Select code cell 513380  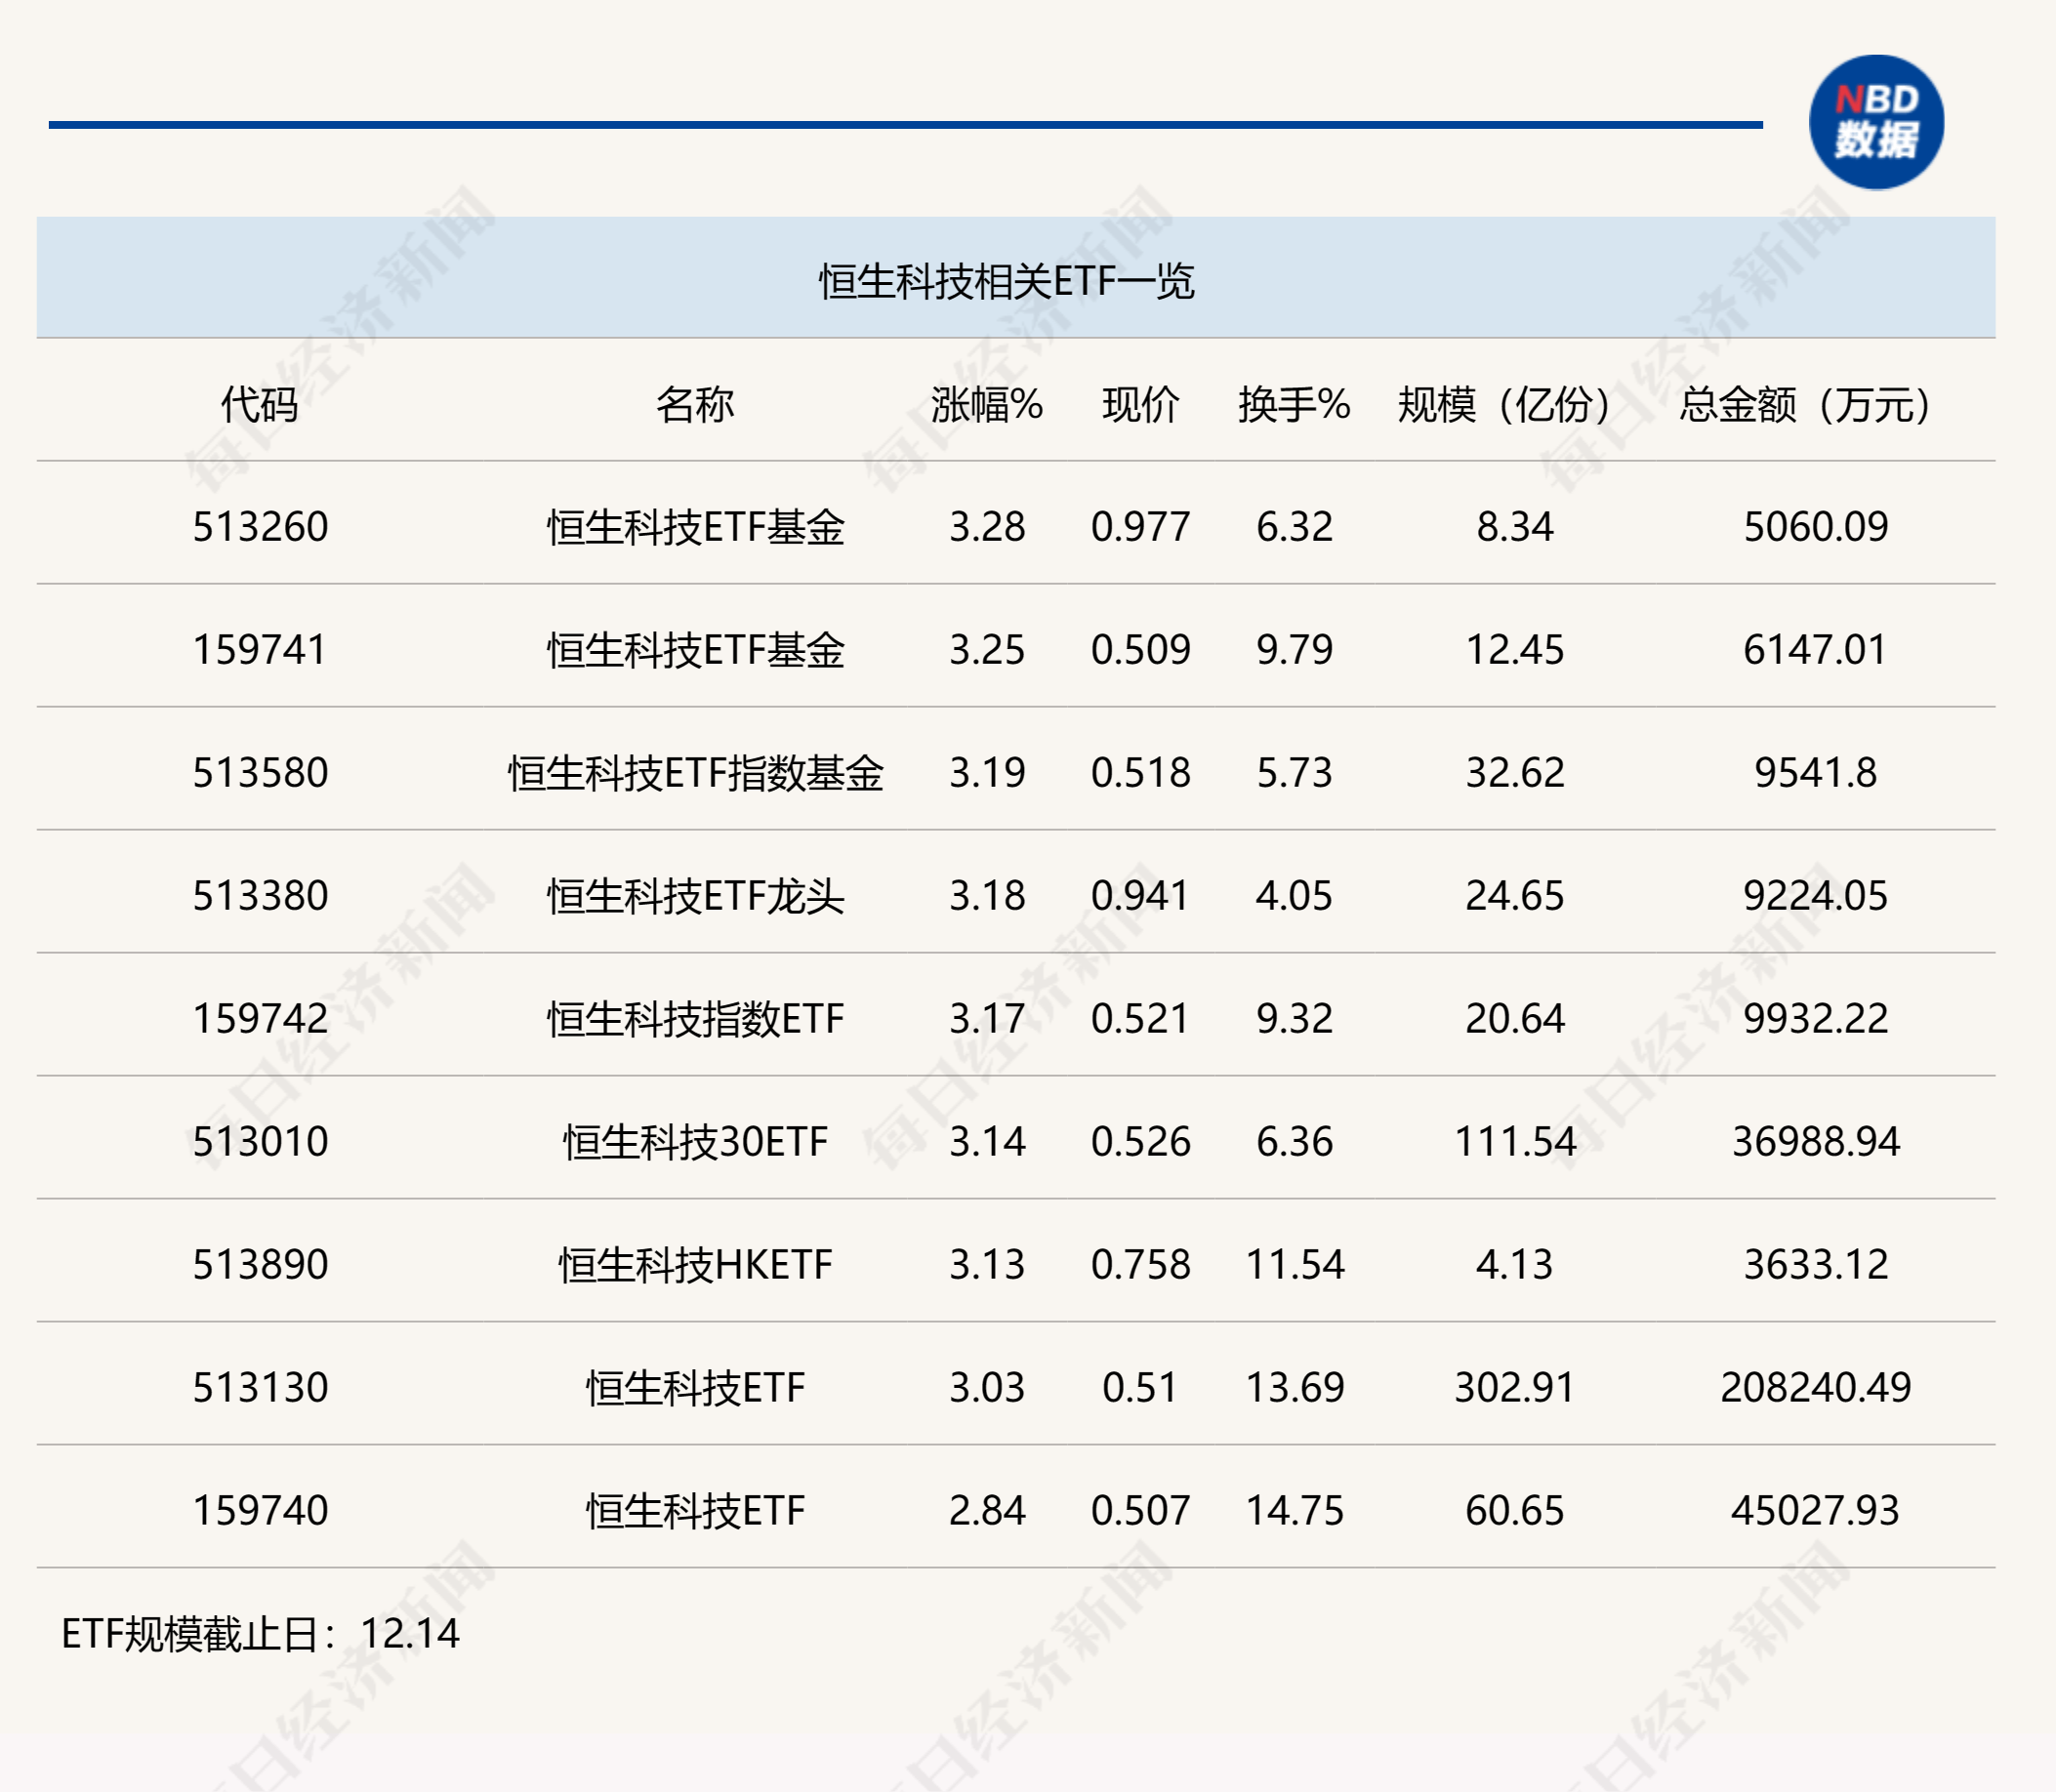(260, 896)
